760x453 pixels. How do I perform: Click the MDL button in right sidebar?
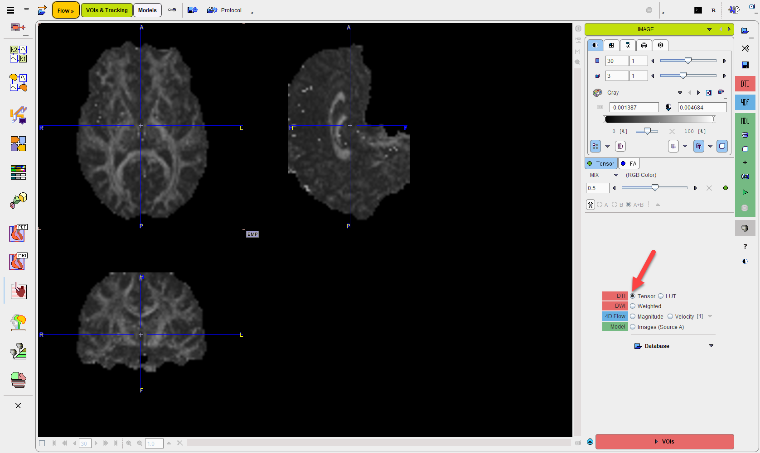[x=745, y=121]
